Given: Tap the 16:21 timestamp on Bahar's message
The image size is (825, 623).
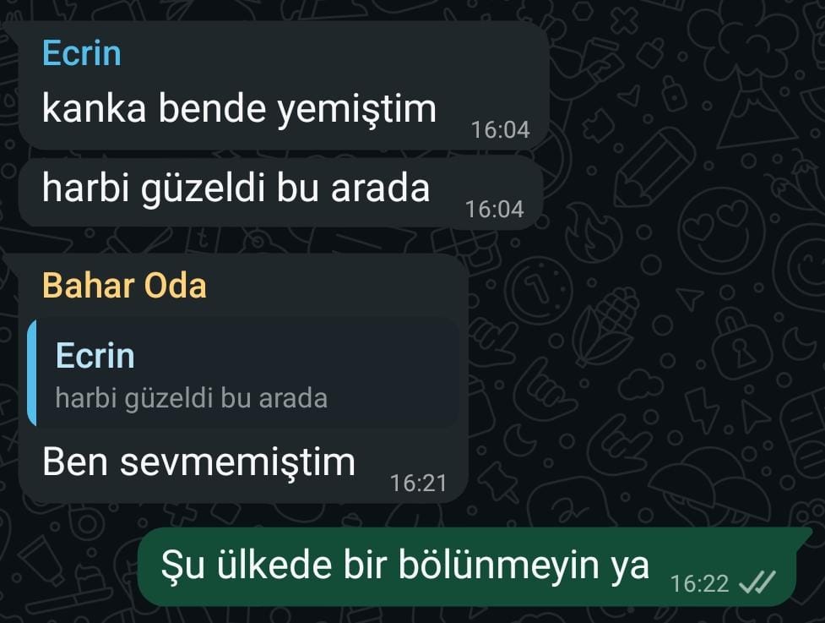Looking at the screenshot, I should [418, 483].
